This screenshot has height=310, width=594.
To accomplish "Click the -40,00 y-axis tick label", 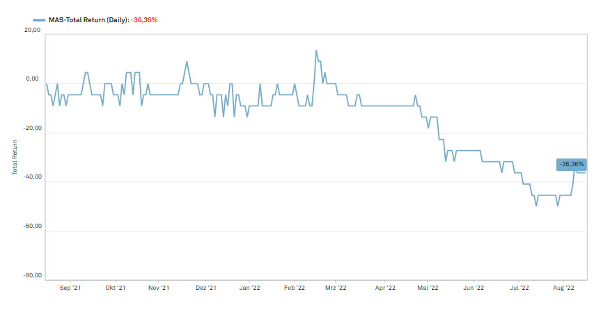I will tap(32, 177).
